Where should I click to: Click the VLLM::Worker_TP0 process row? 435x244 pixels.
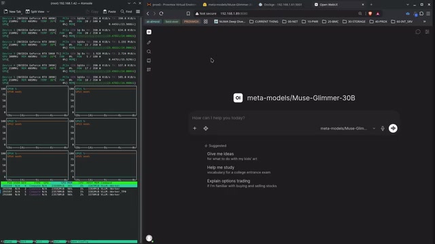pos(69,191)
